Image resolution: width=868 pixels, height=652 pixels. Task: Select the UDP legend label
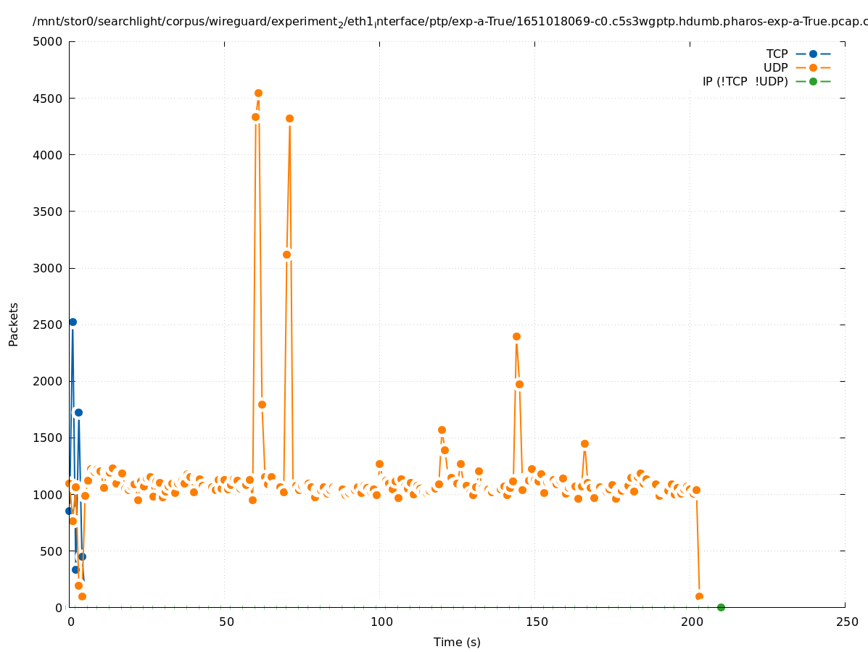point(775,67)
